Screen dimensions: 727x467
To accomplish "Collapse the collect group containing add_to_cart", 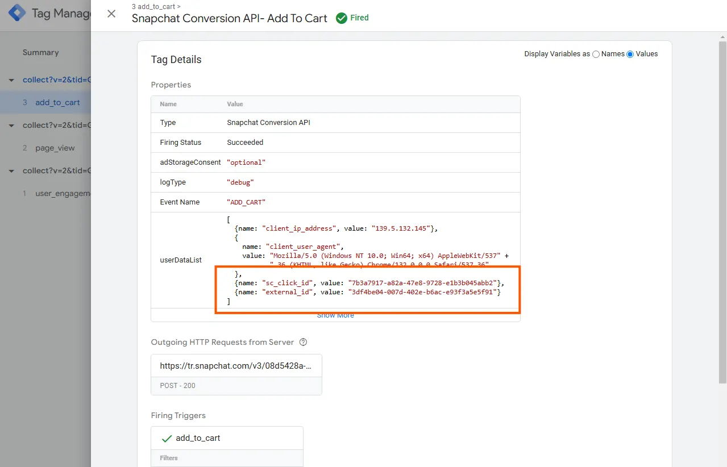I will (x=11, y=80).
